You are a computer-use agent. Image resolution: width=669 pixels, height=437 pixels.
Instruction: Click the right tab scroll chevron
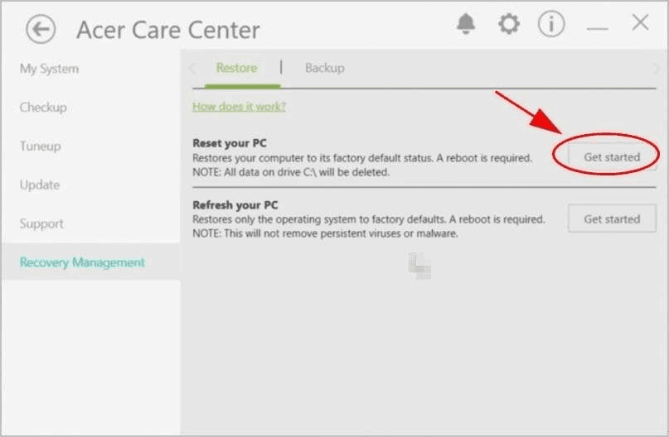(x=656, y=68)
